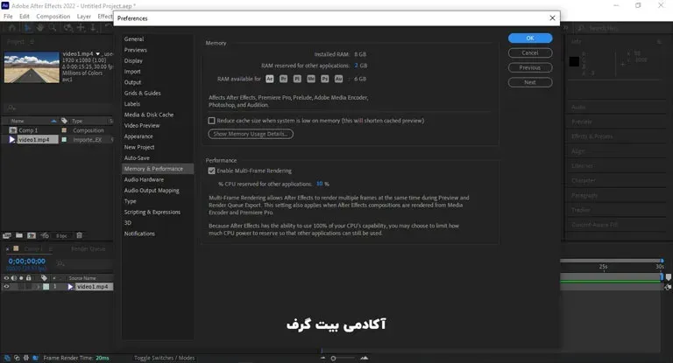Click the teal label color of layer 1
The height and width of the screenshot is (363, 673).
pos(46,287)
